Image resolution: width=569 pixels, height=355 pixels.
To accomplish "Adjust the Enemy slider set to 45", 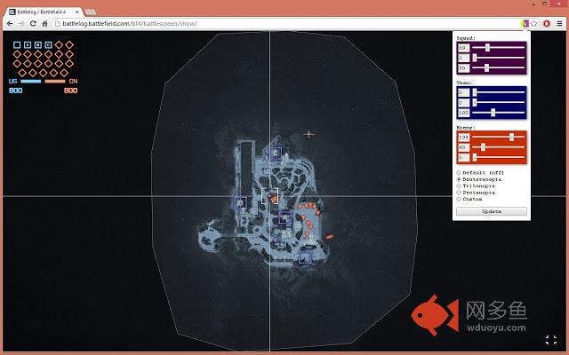I will [x=498, y=147].
